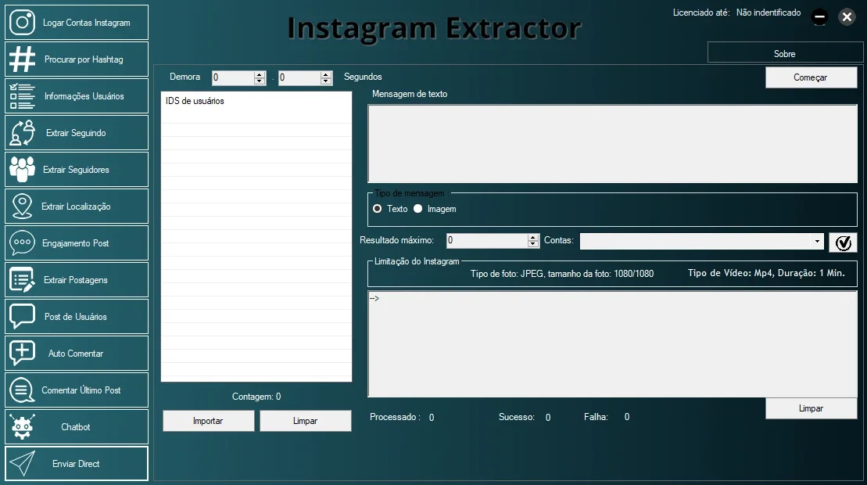Open Extrair Seguidores section
This screenshot has width=867, height=485.
77,169
